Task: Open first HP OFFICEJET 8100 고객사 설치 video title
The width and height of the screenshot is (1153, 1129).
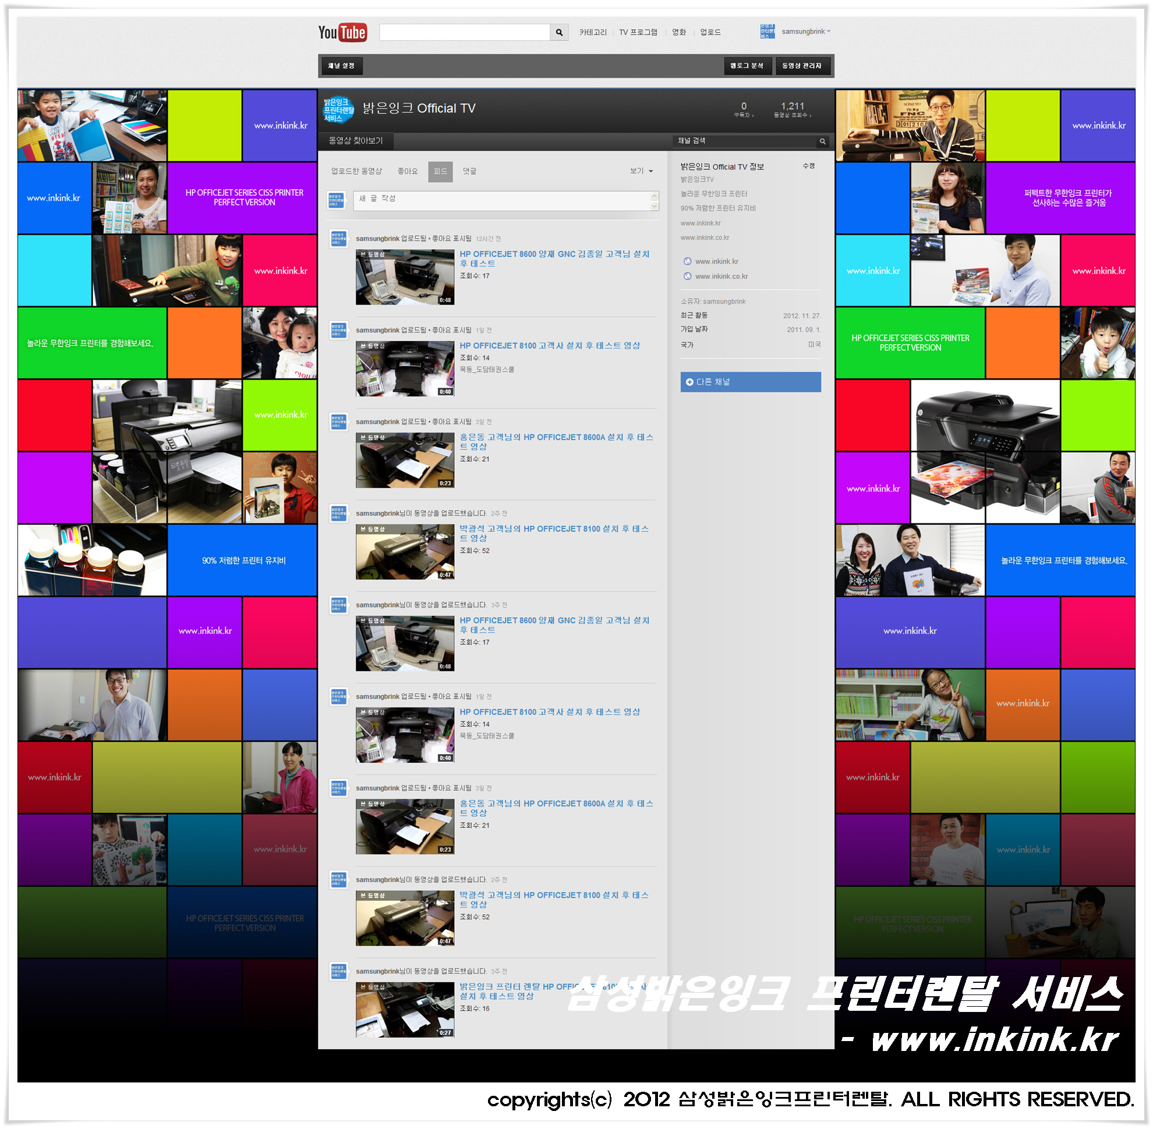Action: pos(549,346)
